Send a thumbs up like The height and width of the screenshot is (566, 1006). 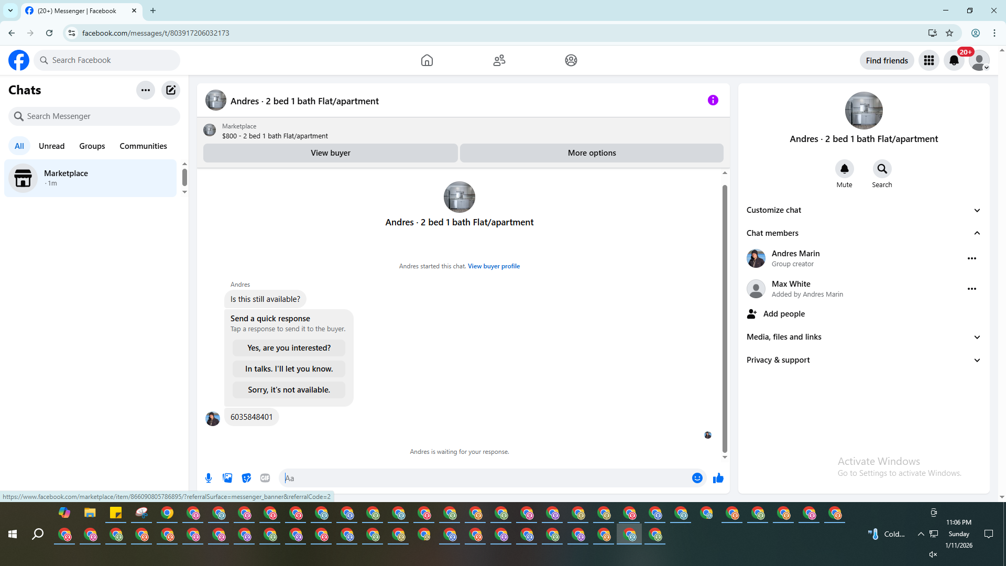coord(718,478)
